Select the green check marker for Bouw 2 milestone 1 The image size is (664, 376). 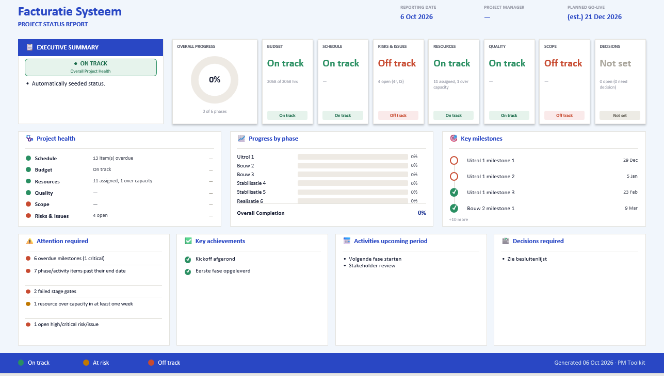click(x=454, y=209)
